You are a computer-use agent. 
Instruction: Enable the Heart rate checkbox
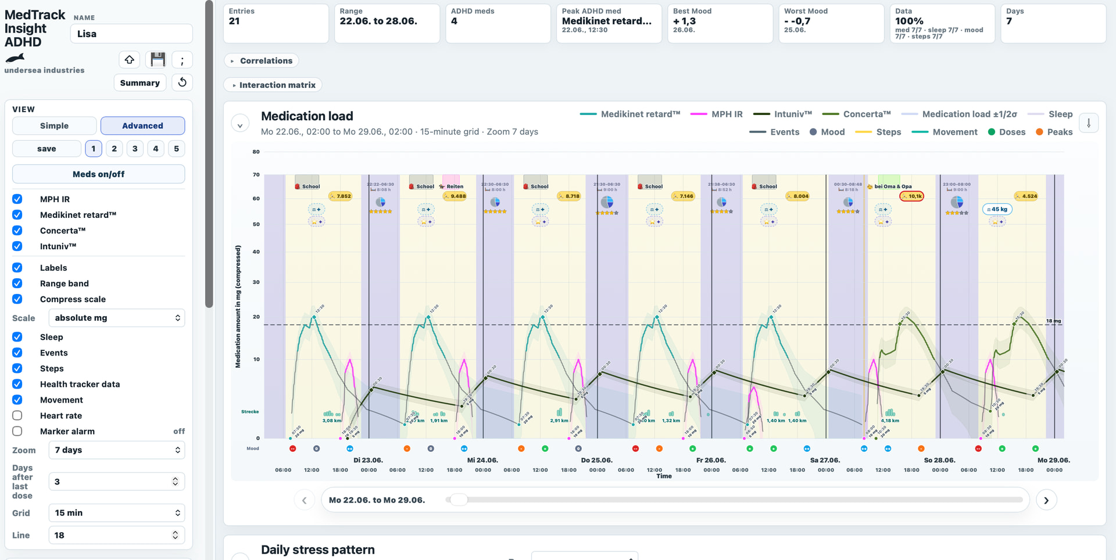[17, 415]
